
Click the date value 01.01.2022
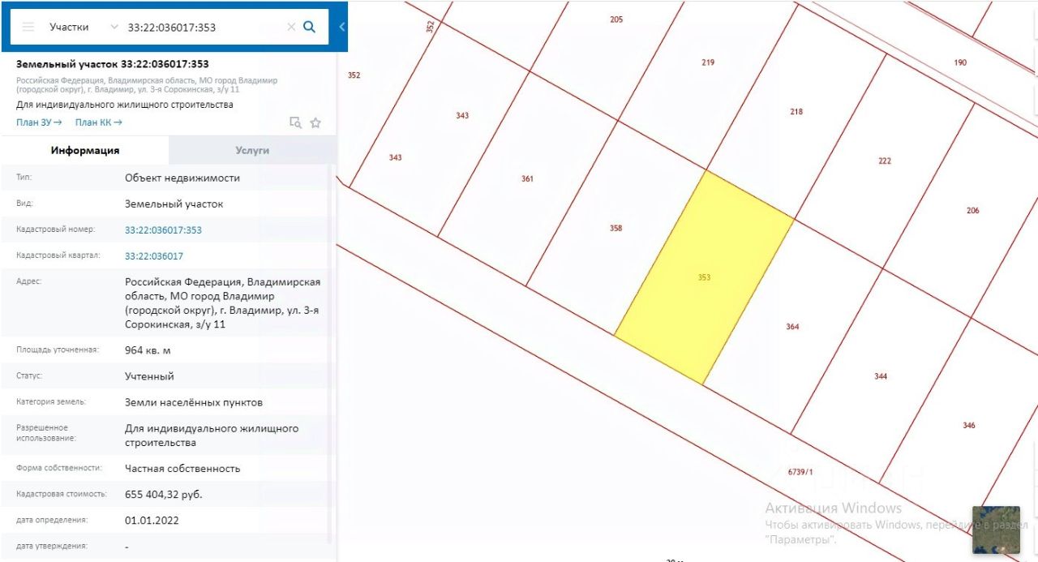coord(152,521)
